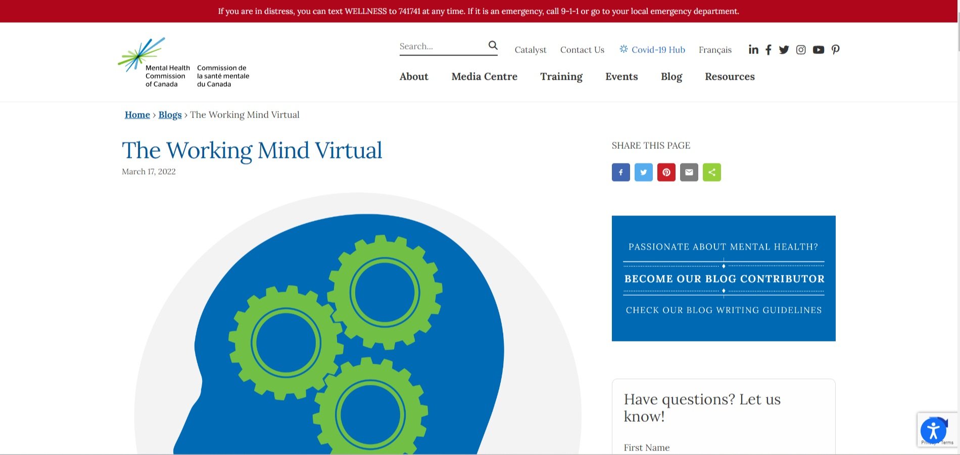Open the green share options button
Viewport: 960px width, 455px height.
(x=712, y=173)
